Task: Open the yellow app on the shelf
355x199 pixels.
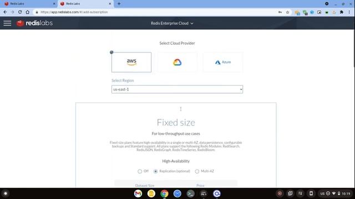Action: coord(151,193)
